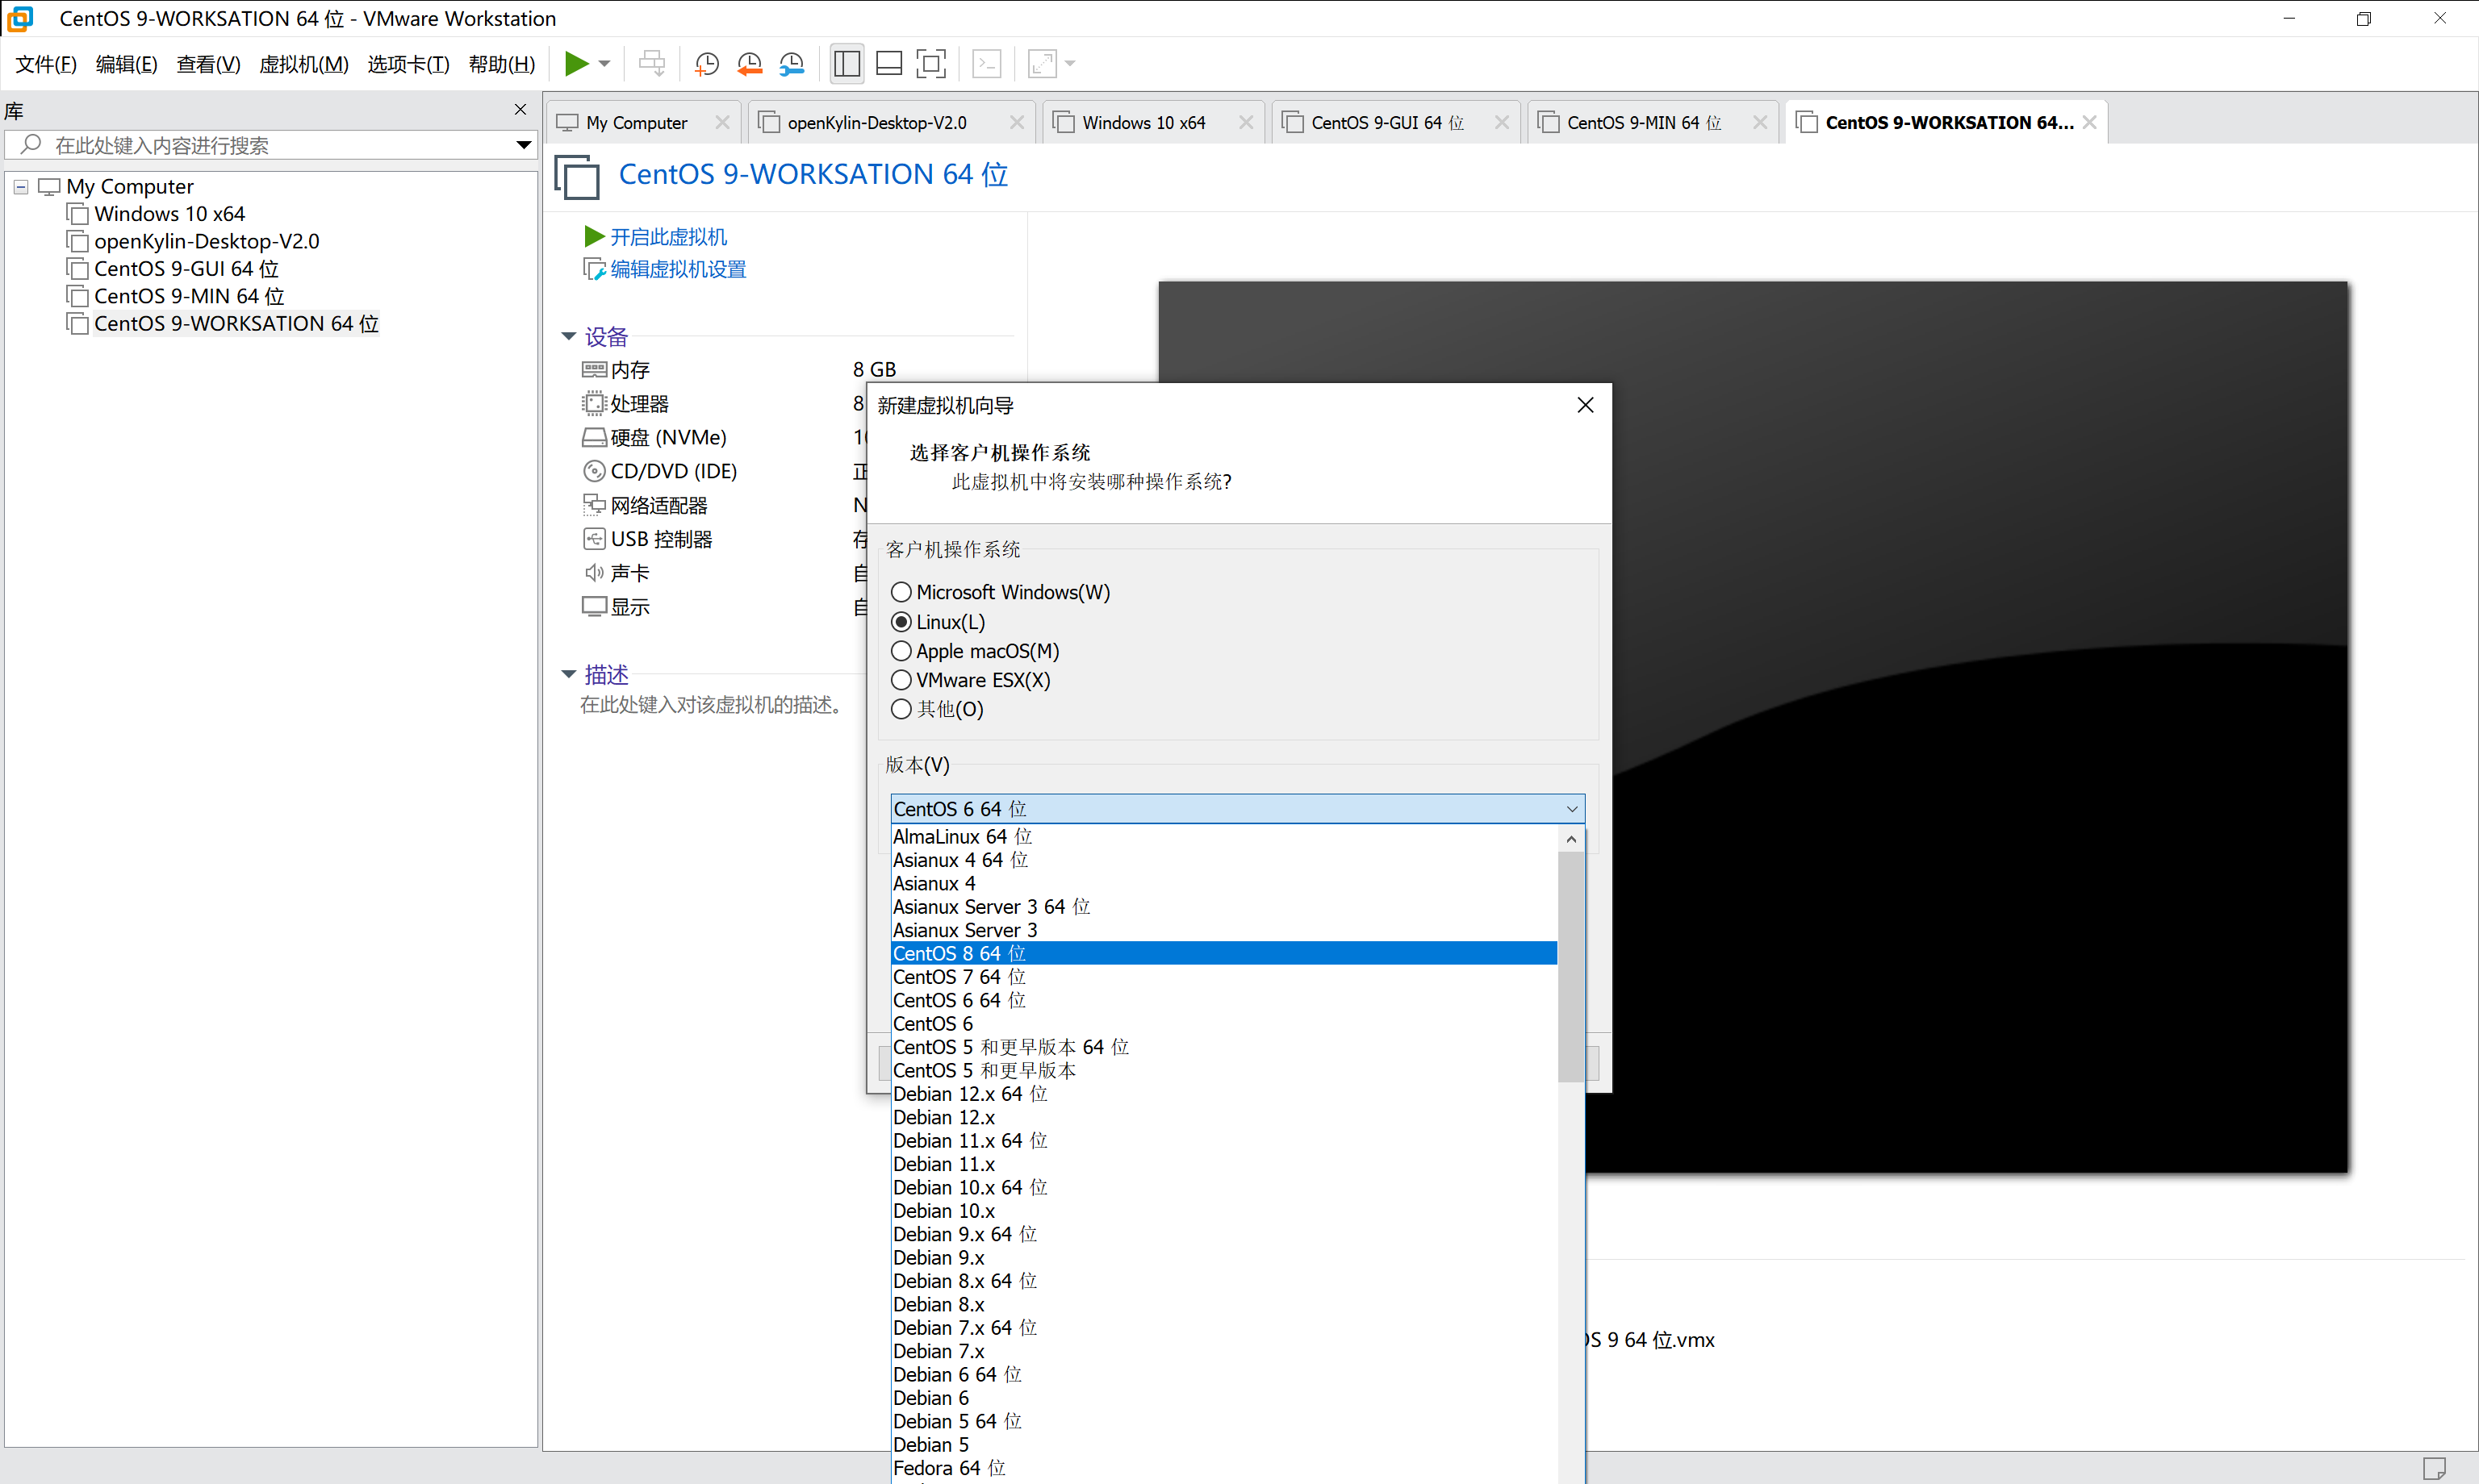Open the 查看(V) menu
The height and width of the screenshot is (1484, 2479).
pyautogui.click(x=208, y=64)
